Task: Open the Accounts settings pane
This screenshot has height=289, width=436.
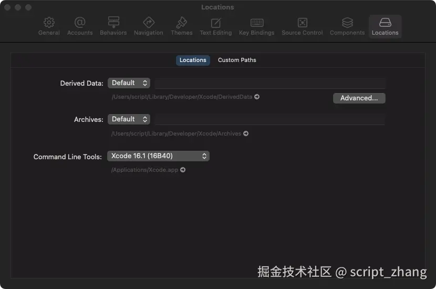Action: (x=80, y=26)
